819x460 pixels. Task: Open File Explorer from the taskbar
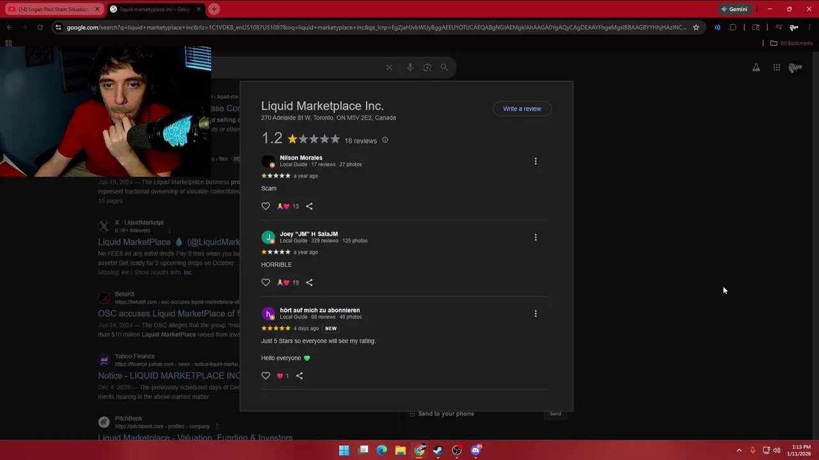(401, 450)
